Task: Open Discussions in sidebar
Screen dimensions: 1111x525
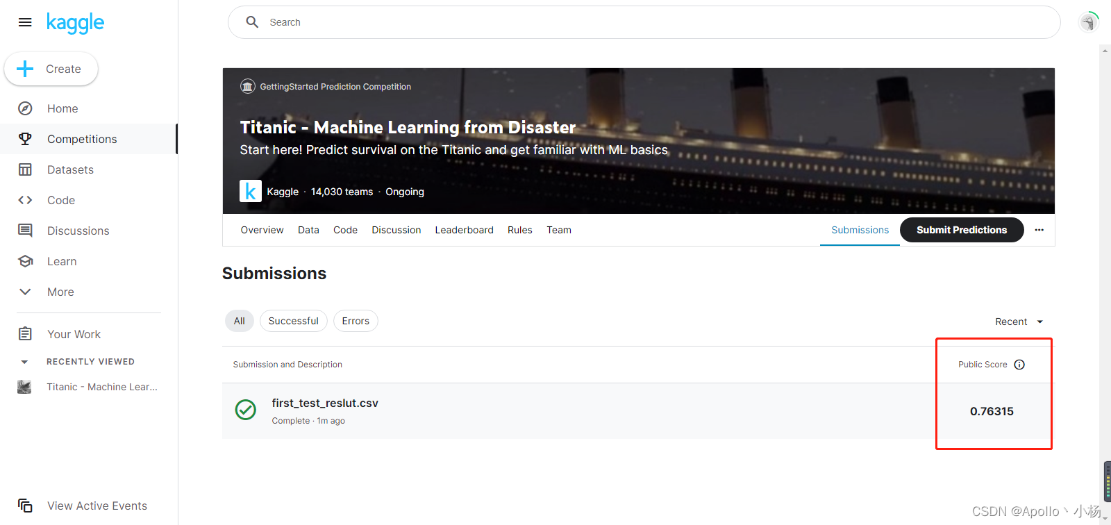Action: (78, 231)
